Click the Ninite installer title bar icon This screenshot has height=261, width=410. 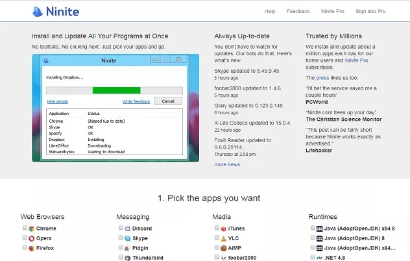point(46,60)
